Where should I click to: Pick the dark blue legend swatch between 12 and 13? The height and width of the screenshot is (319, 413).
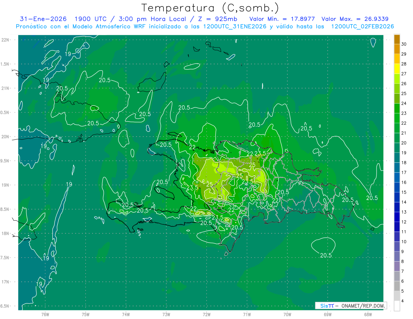tap(397, 217)
